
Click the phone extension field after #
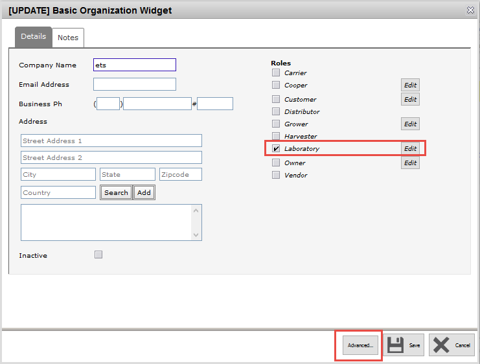(x=215, y=104)
